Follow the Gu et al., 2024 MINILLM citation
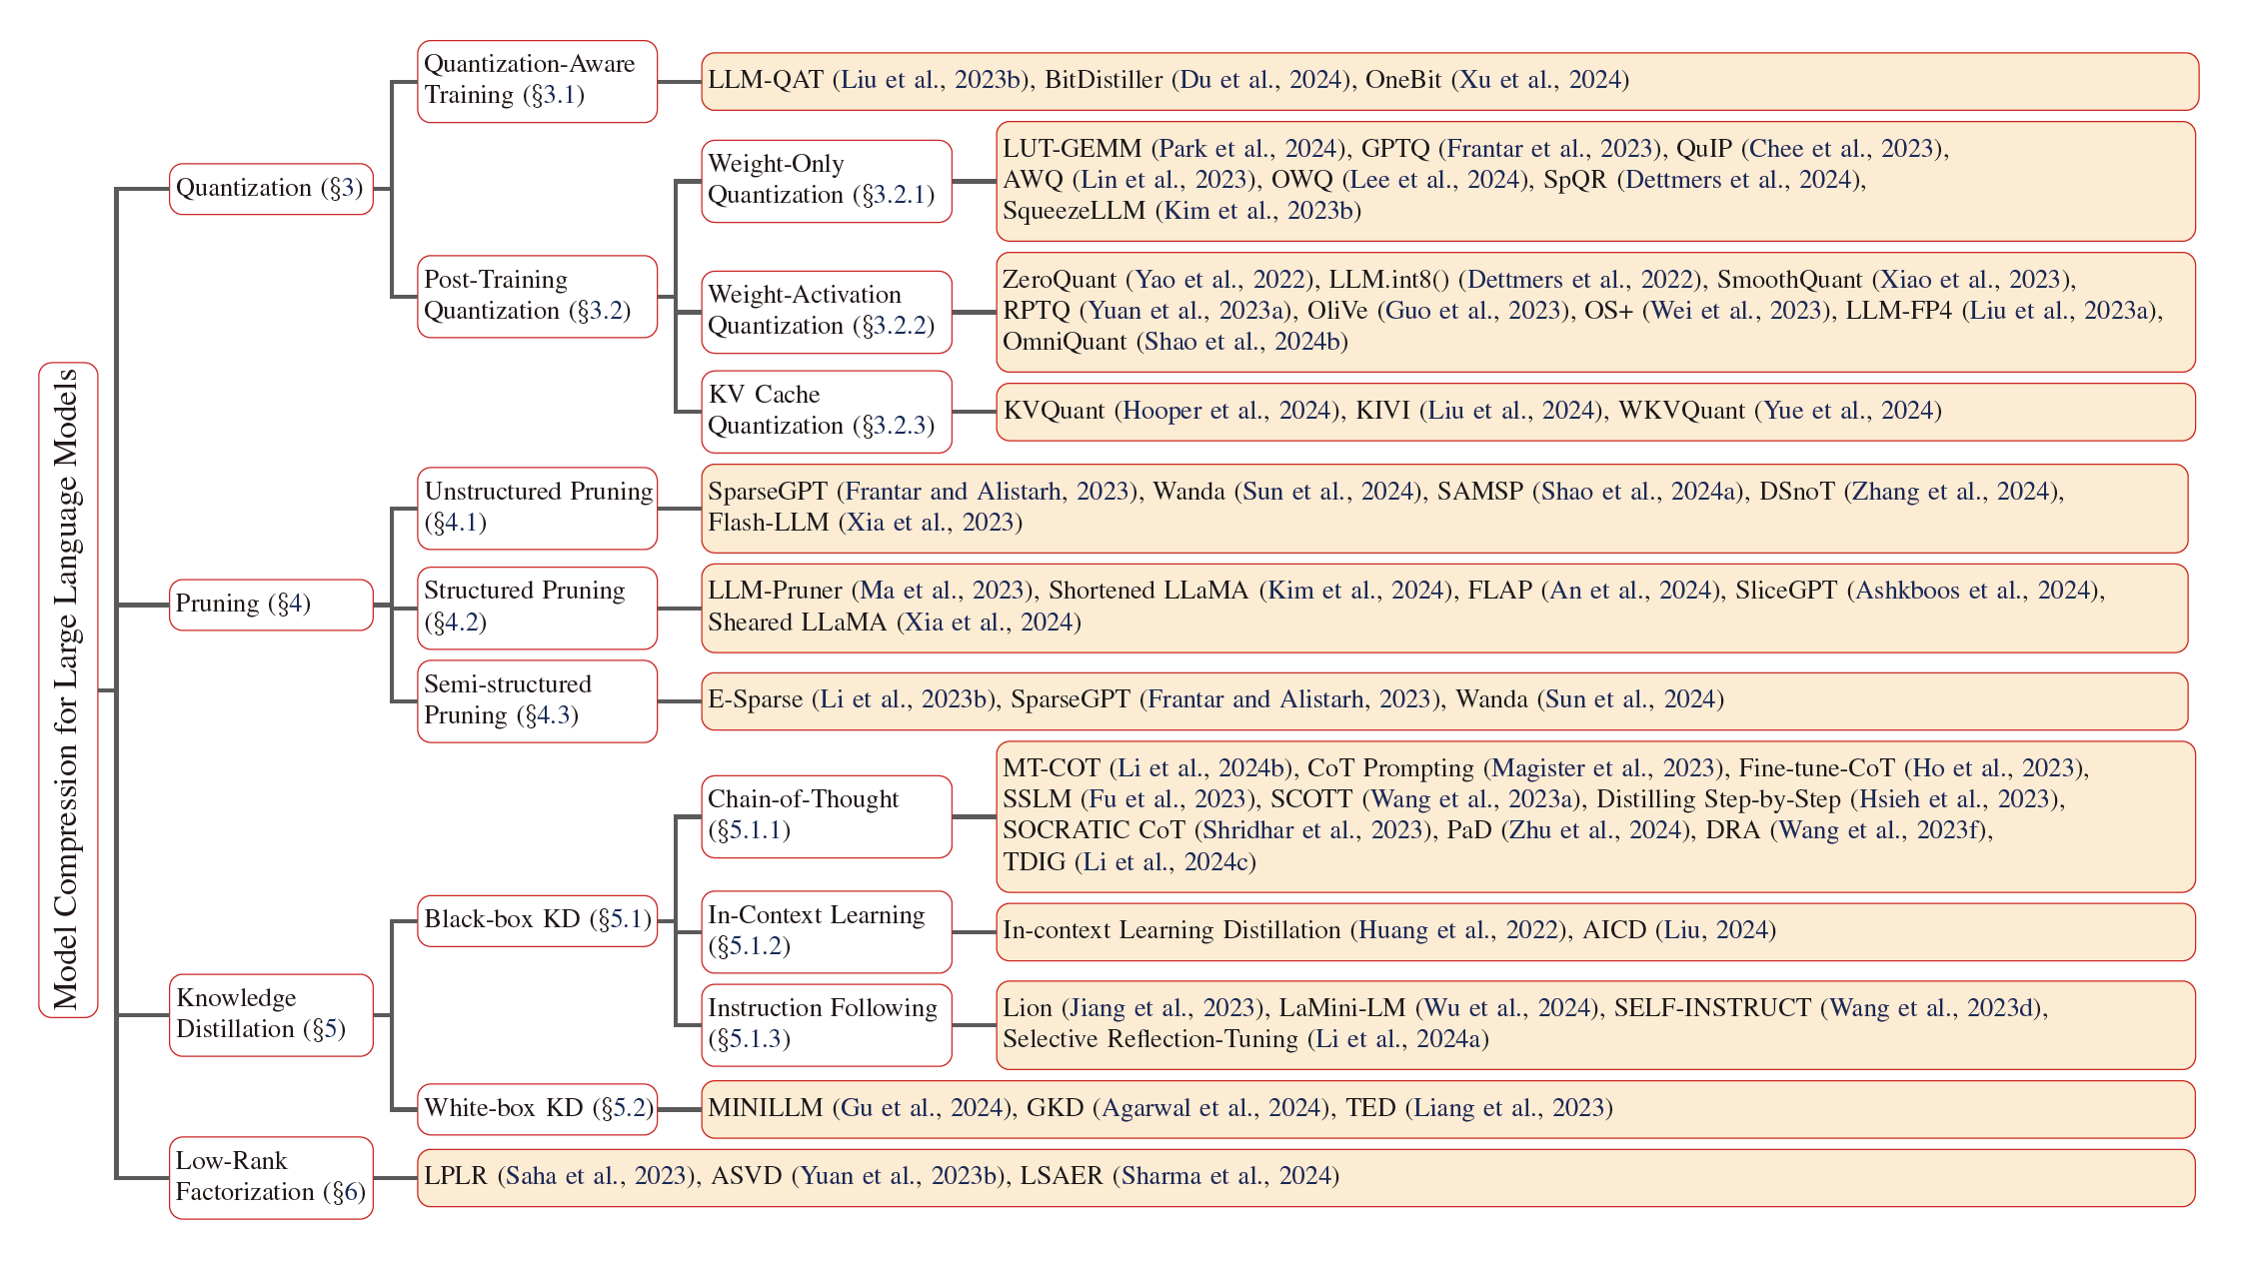The height and width of the screenshot is (1262, 2258). 922,1108
